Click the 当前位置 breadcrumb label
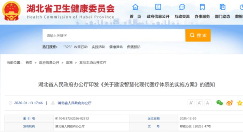Image resolution: width=243 pixels, height=132 pixels. click(x=14, y=63)
